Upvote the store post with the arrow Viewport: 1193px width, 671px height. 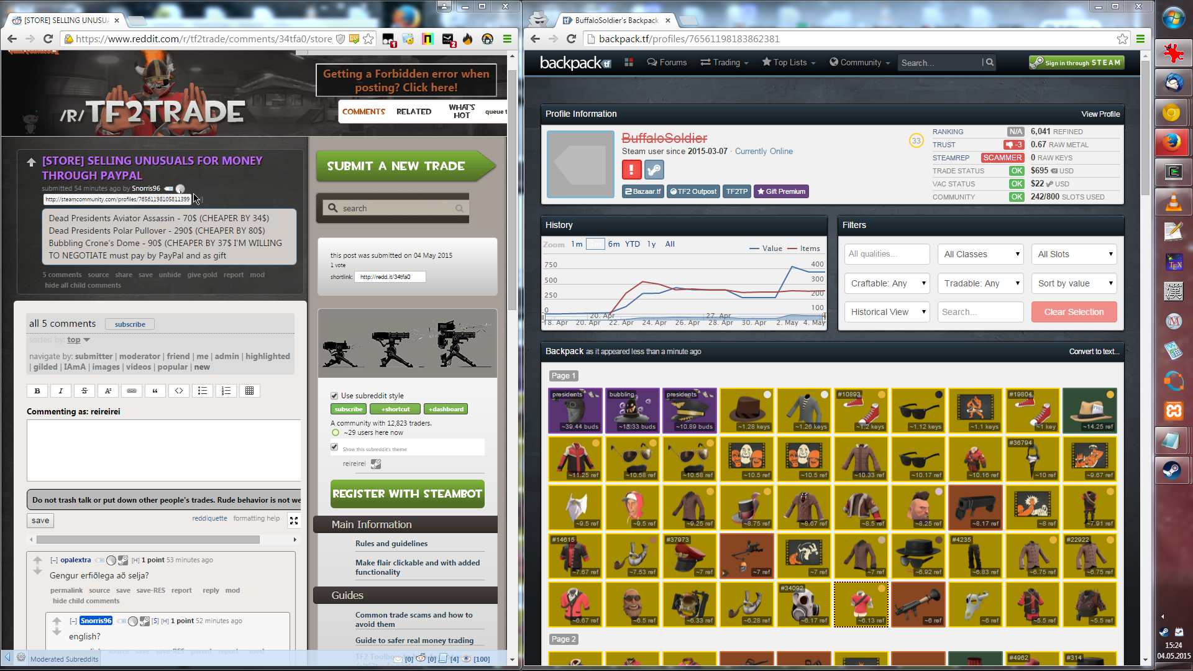(31, 162)
